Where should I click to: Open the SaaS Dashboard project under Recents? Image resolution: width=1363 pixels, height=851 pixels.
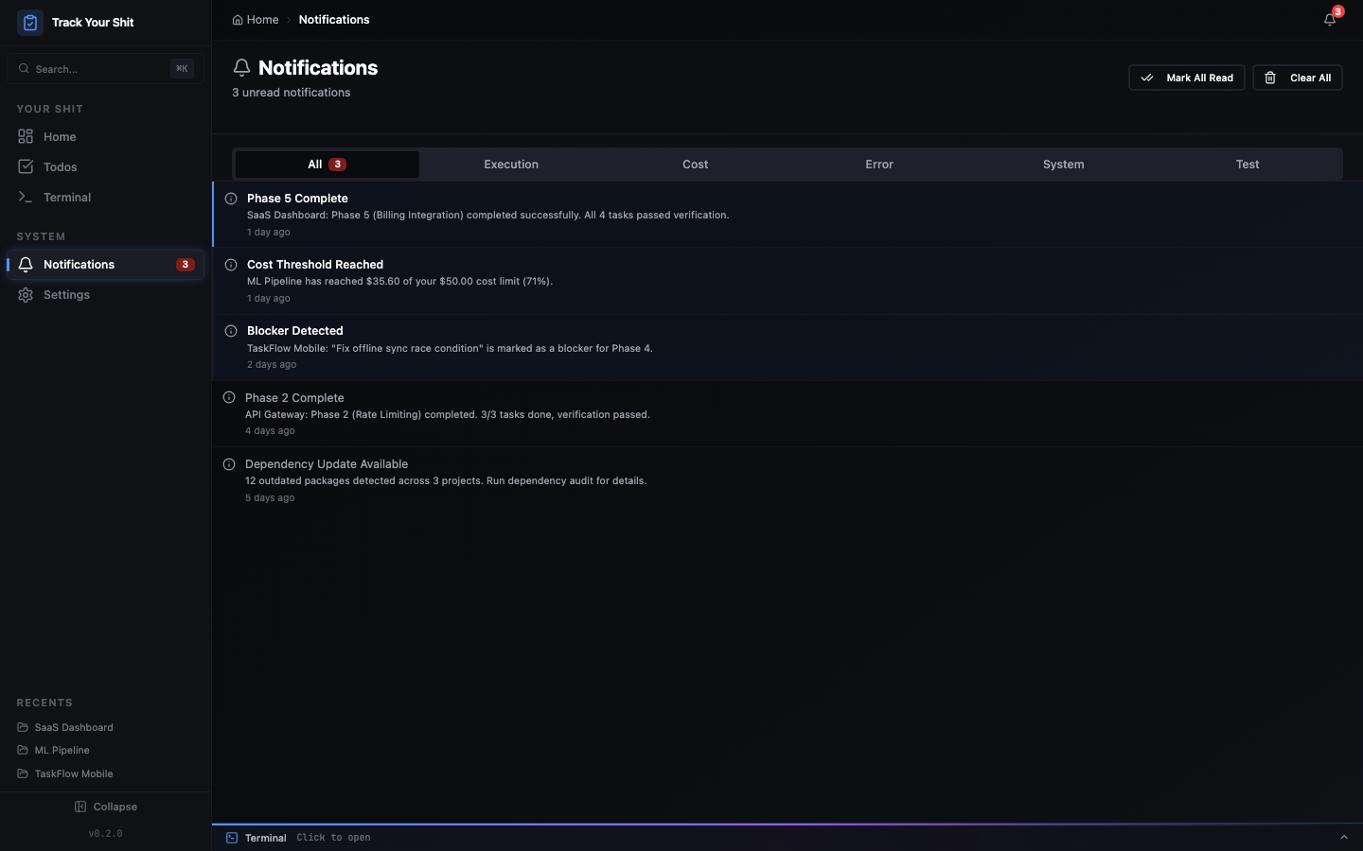pyautogui.click(x=74, y=727)
